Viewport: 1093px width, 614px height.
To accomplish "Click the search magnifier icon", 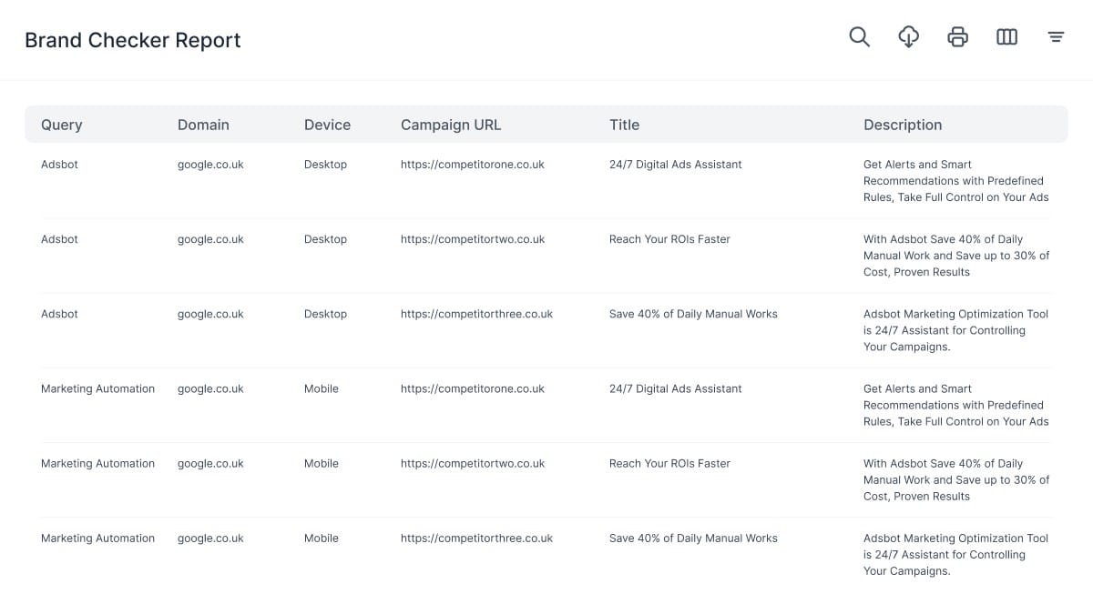I will (859, 37).
